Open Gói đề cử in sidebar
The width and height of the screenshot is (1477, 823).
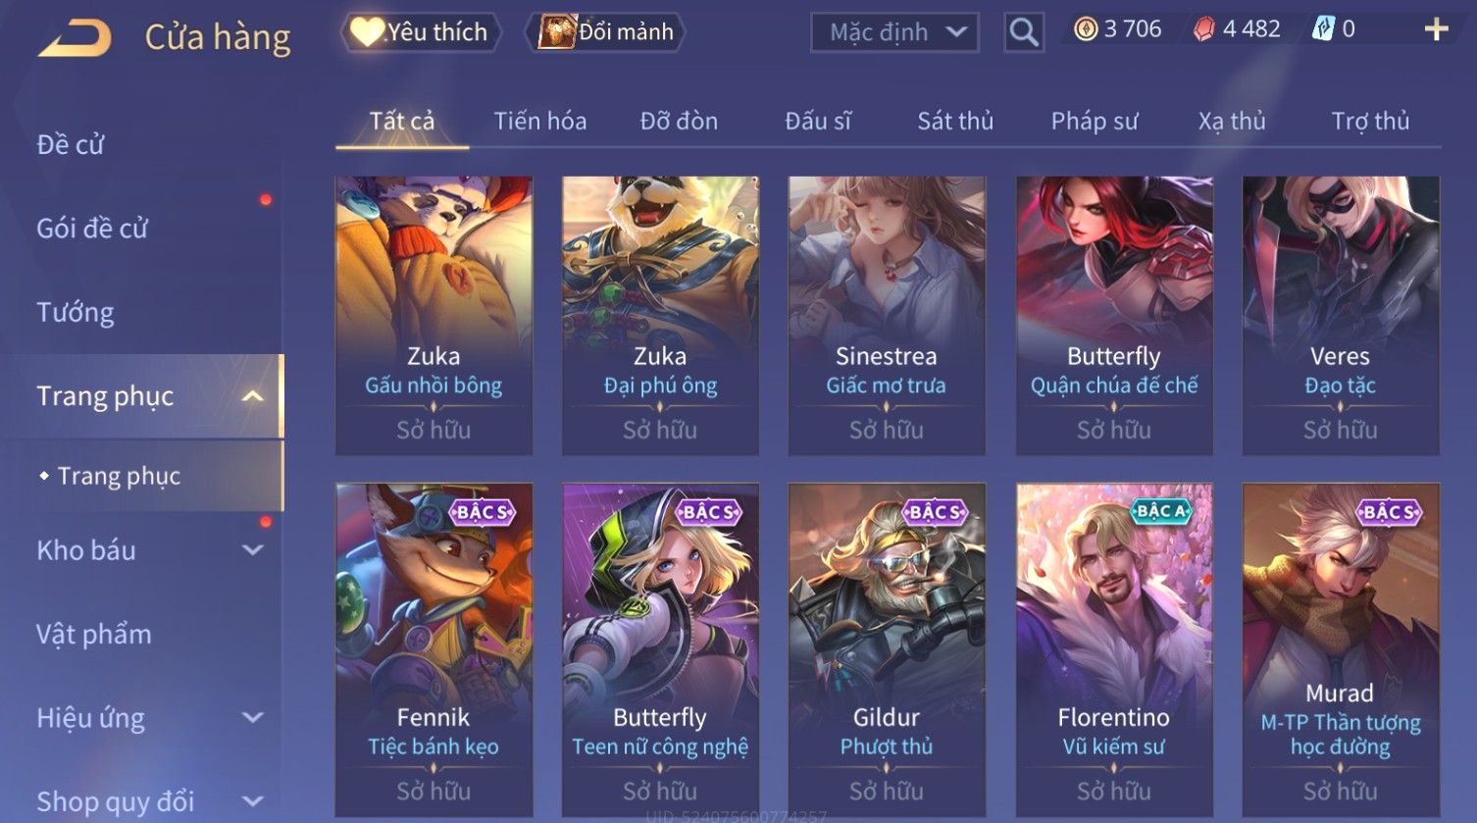pyautogui.click(x=92, y=229)
